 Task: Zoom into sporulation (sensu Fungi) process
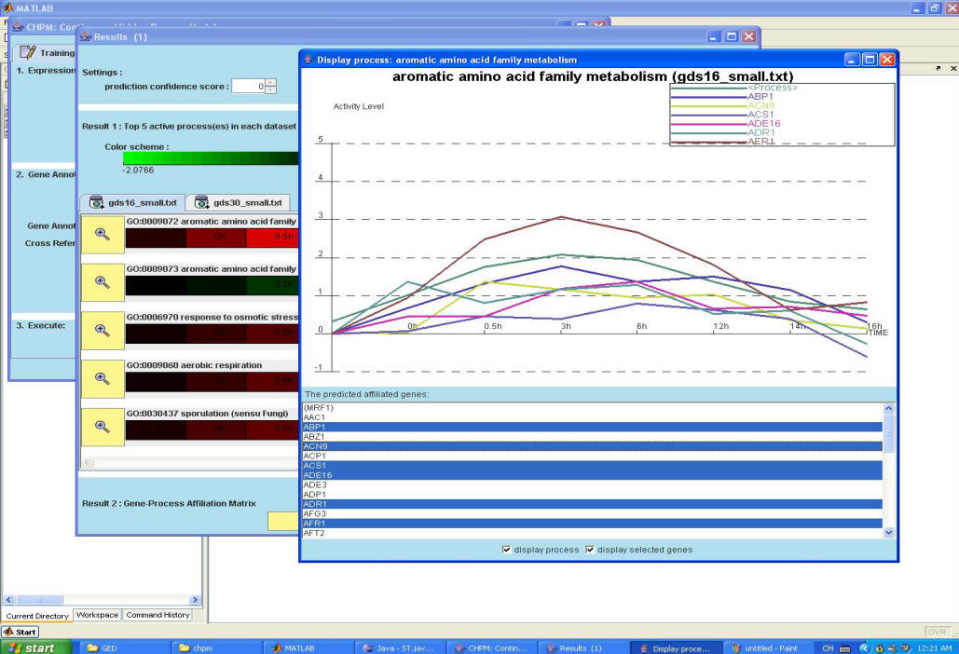tap(103, 428)
